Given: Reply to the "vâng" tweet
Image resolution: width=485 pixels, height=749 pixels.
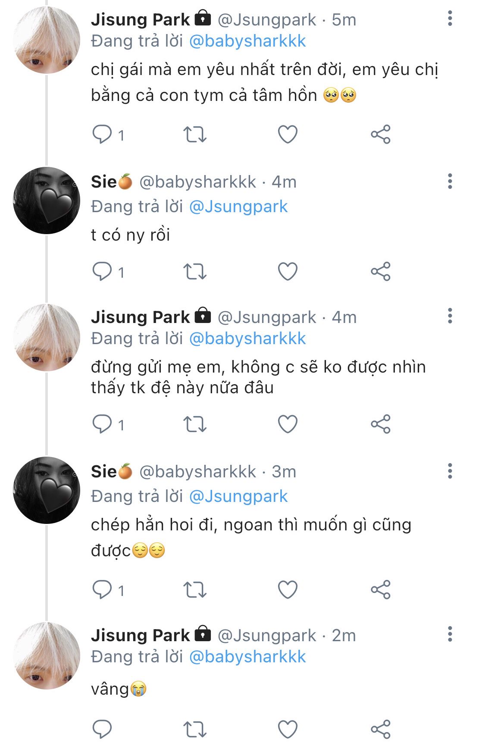Looking at the screenshot, I should click(102, 729).
